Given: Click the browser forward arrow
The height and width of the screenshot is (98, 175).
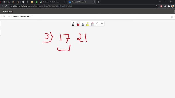Looking at the screenshot, I should pos(2,6).
